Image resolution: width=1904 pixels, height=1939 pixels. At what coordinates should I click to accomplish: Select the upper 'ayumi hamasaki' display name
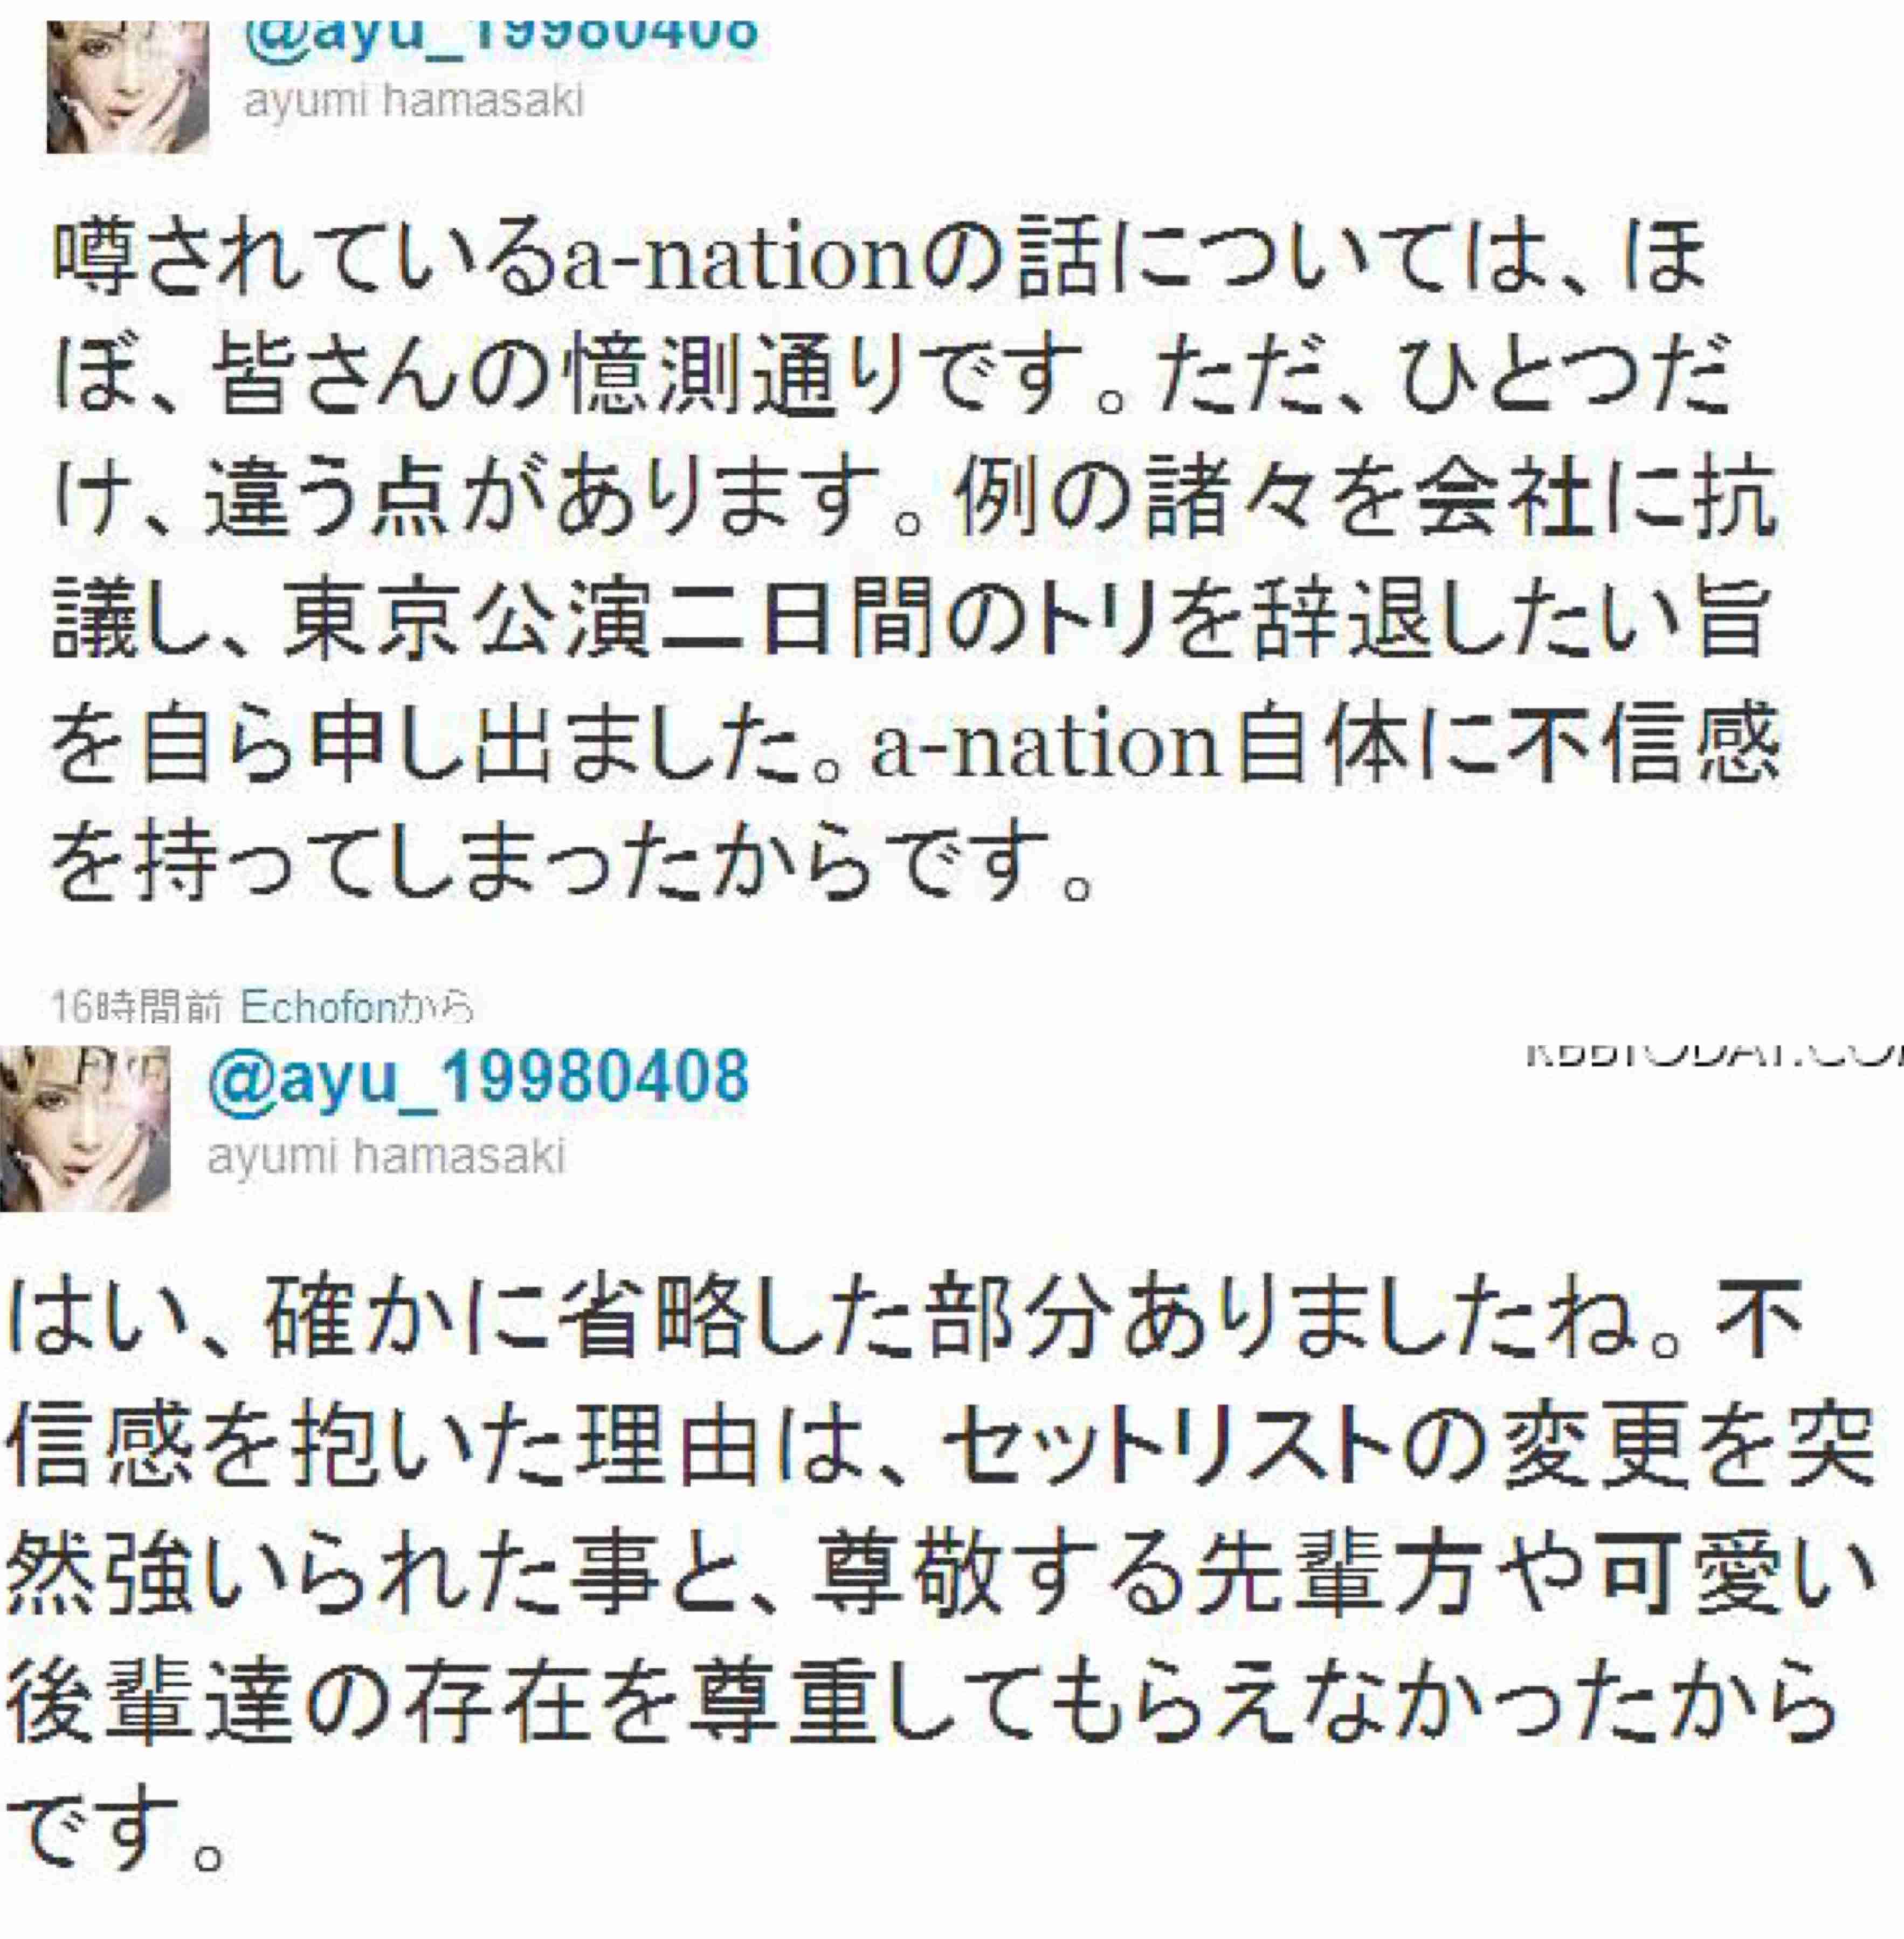(x=414, y=101)
